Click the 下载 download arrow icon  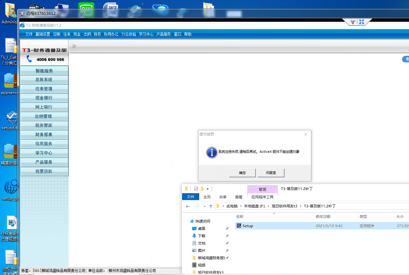194,236
